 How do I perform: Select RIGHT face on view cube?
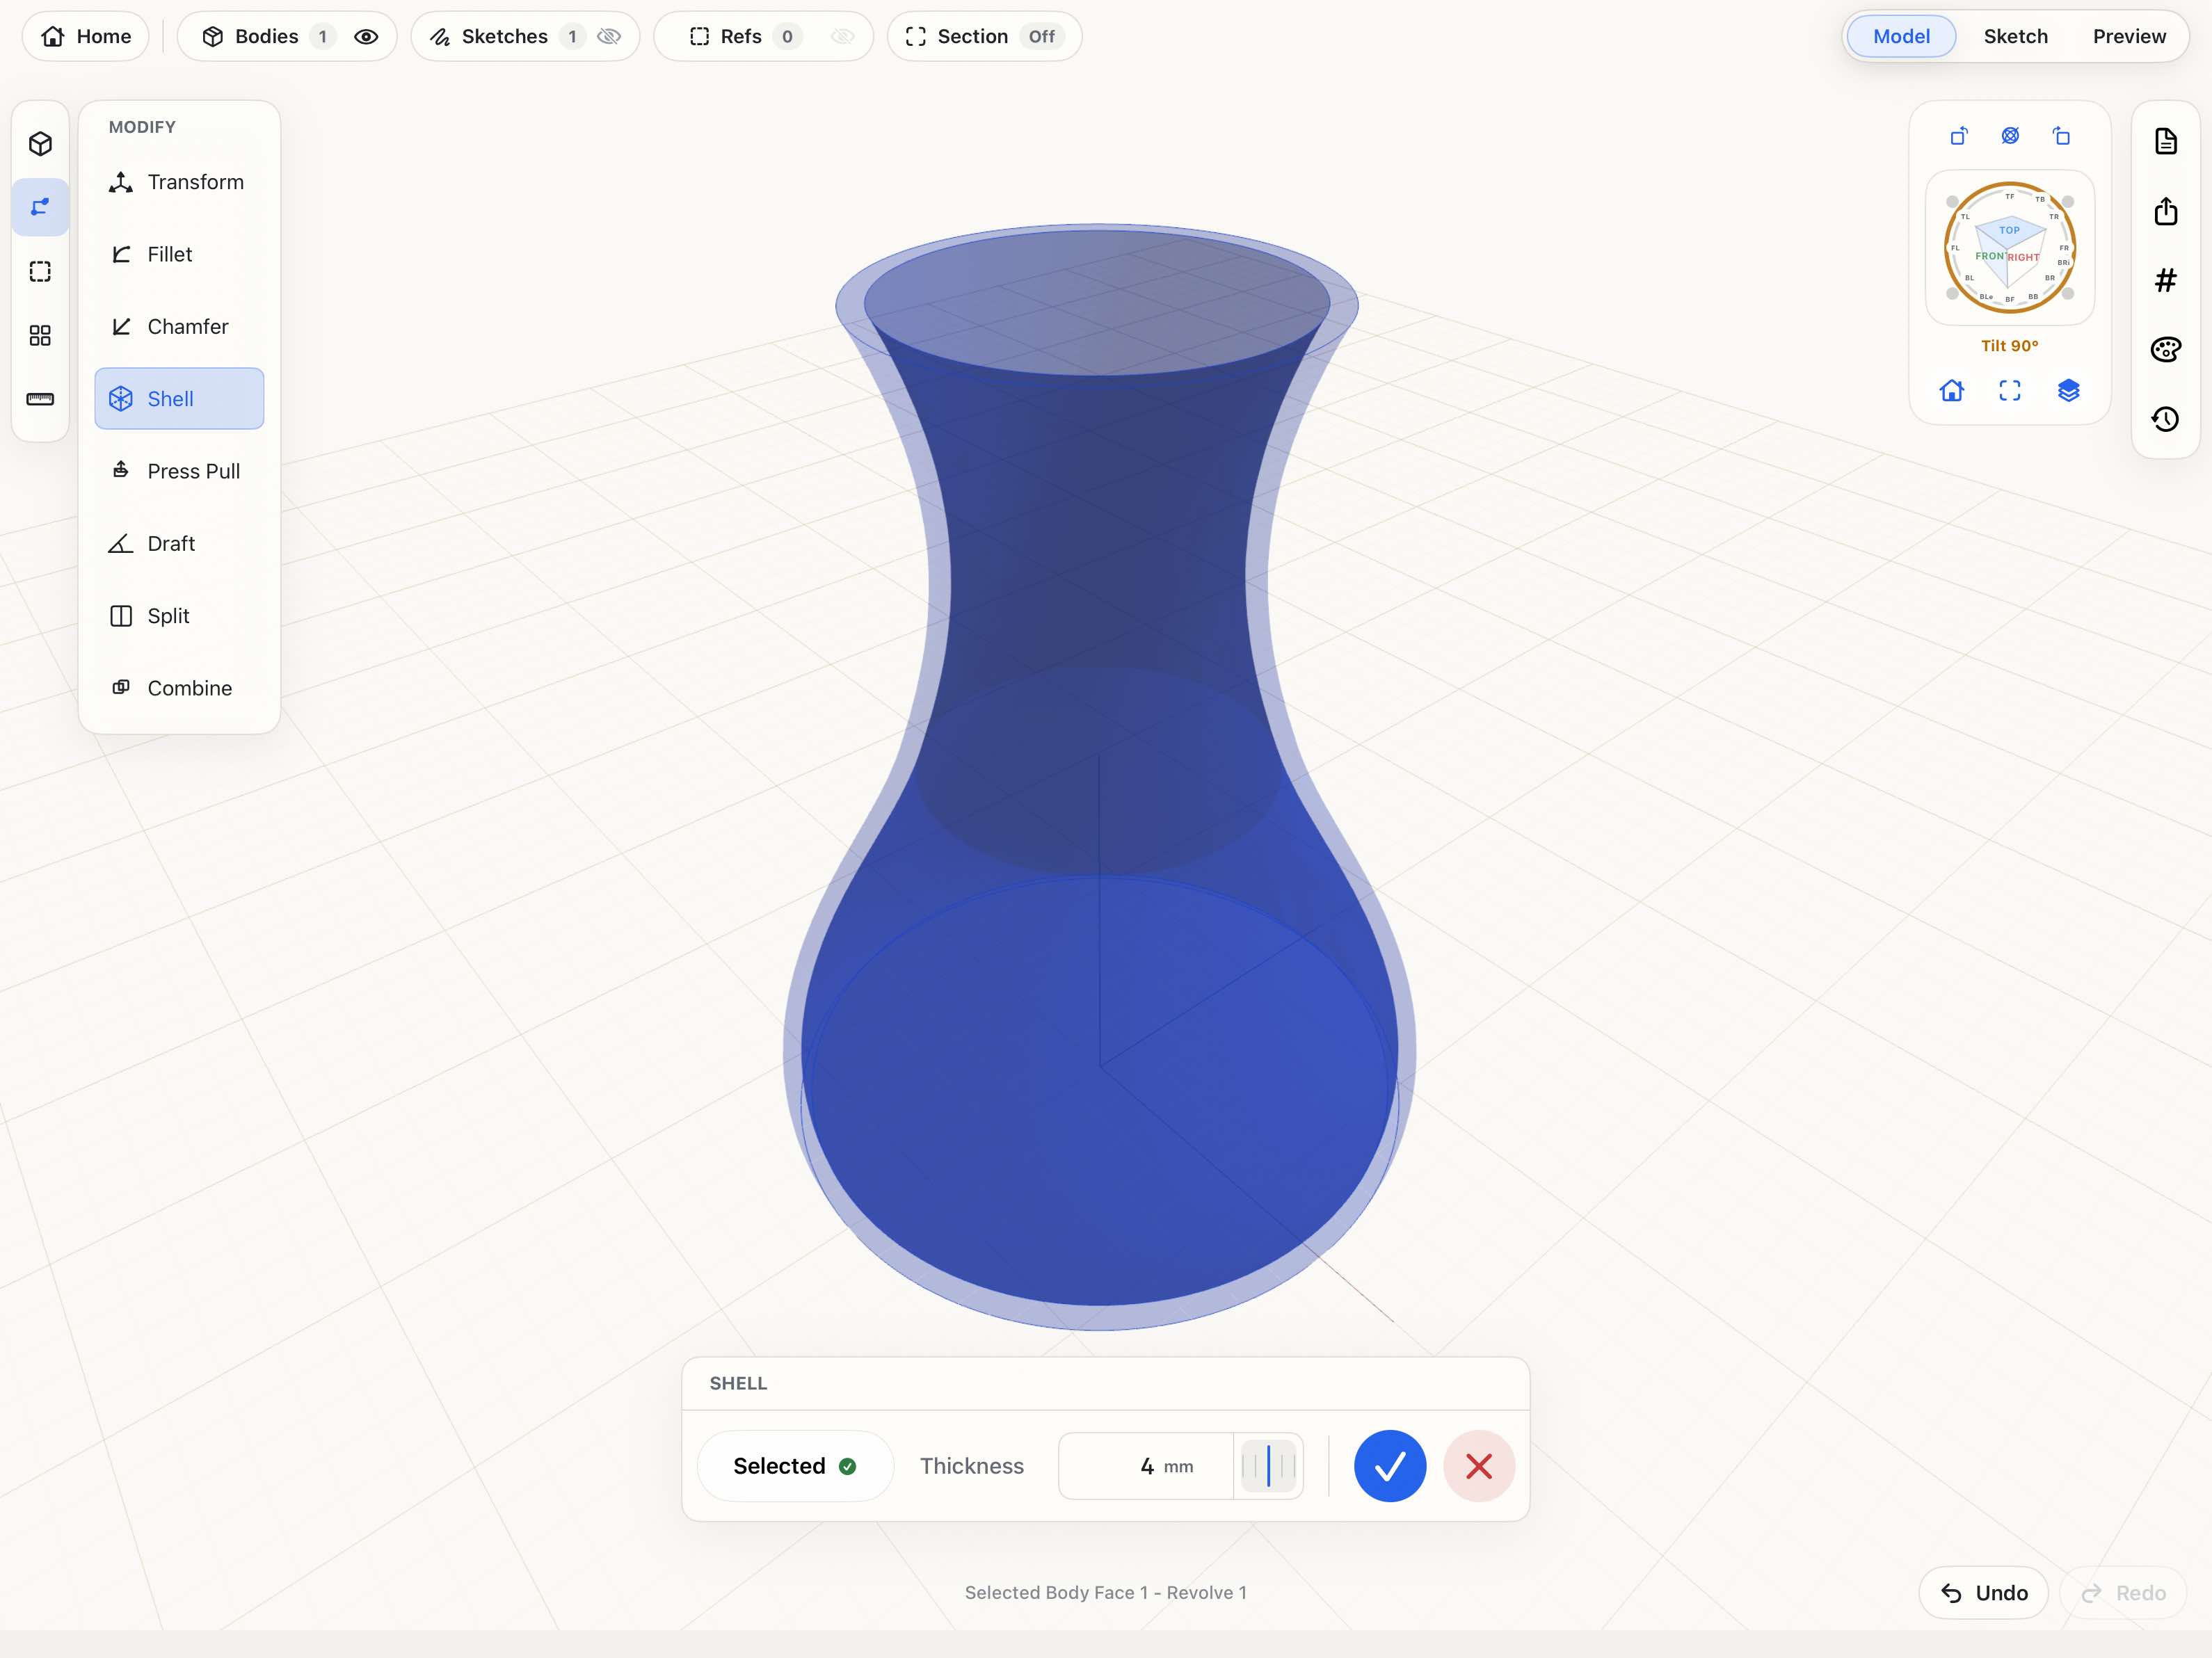click(2023, 257)
